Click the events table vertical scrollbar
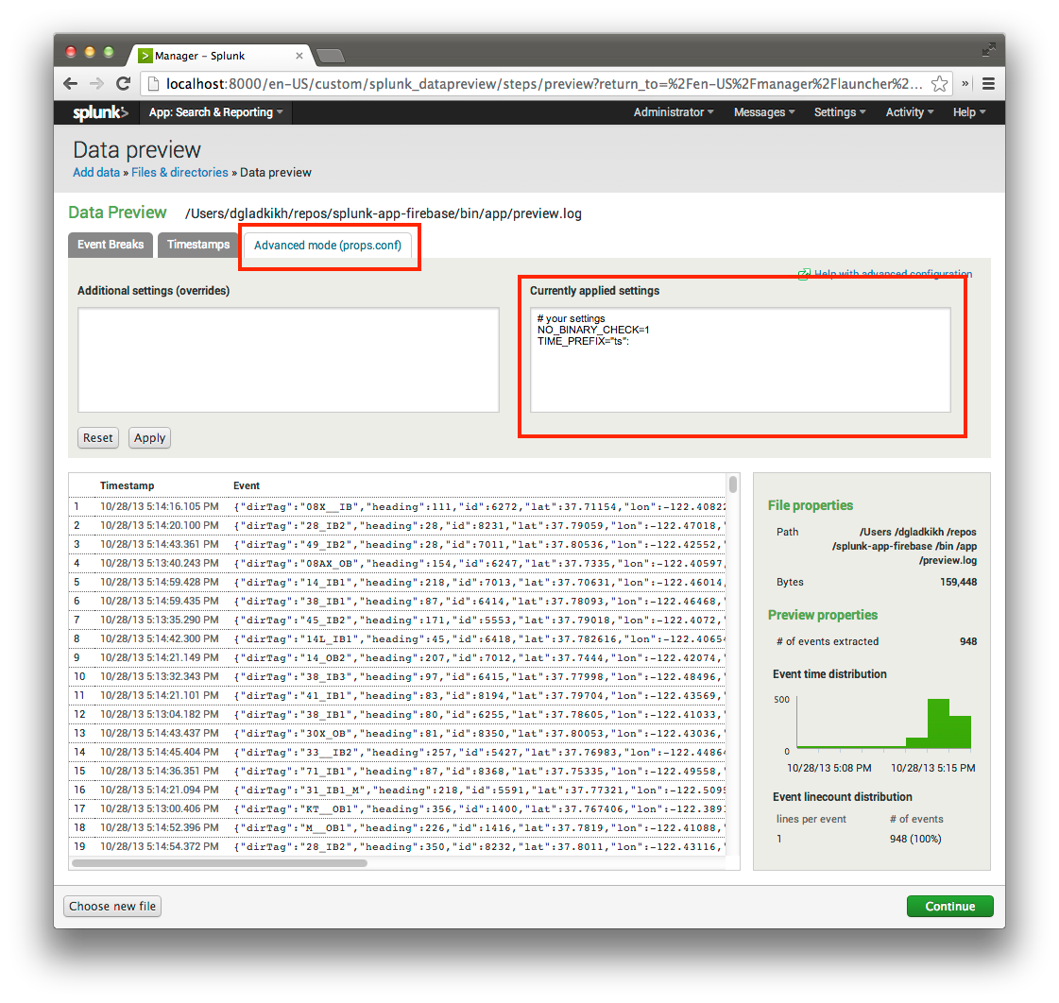The width and height of the screenshot is (1059, 1003). 733,484
